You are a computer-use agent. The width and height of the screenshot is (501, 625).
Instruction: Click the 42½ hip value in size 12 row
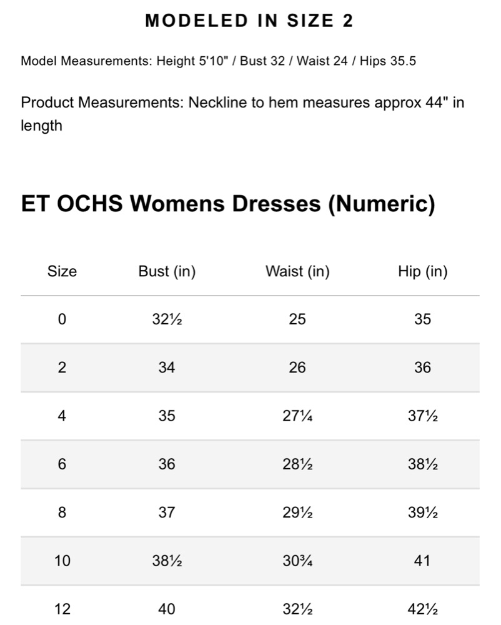pyautogui.click(x=422, y=609)
